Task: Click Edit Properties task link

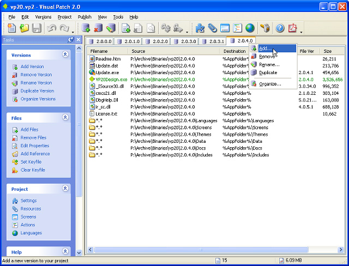Action: [35, 146]
